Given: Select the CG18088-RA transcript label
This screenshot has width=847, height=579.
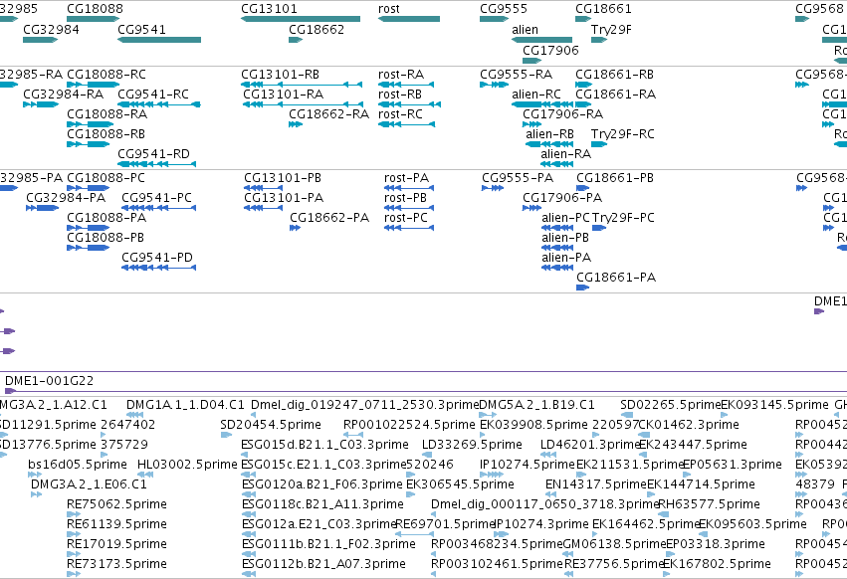Looking at the screenshot, I should (106, 114).
